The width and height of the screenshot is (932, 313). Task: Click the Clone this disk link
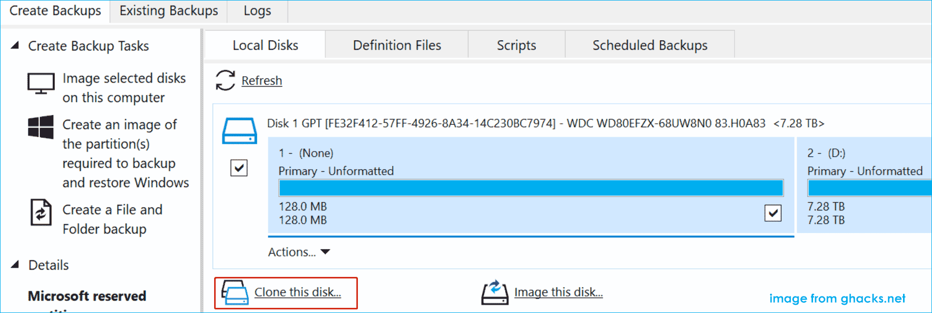coord(298,292)
